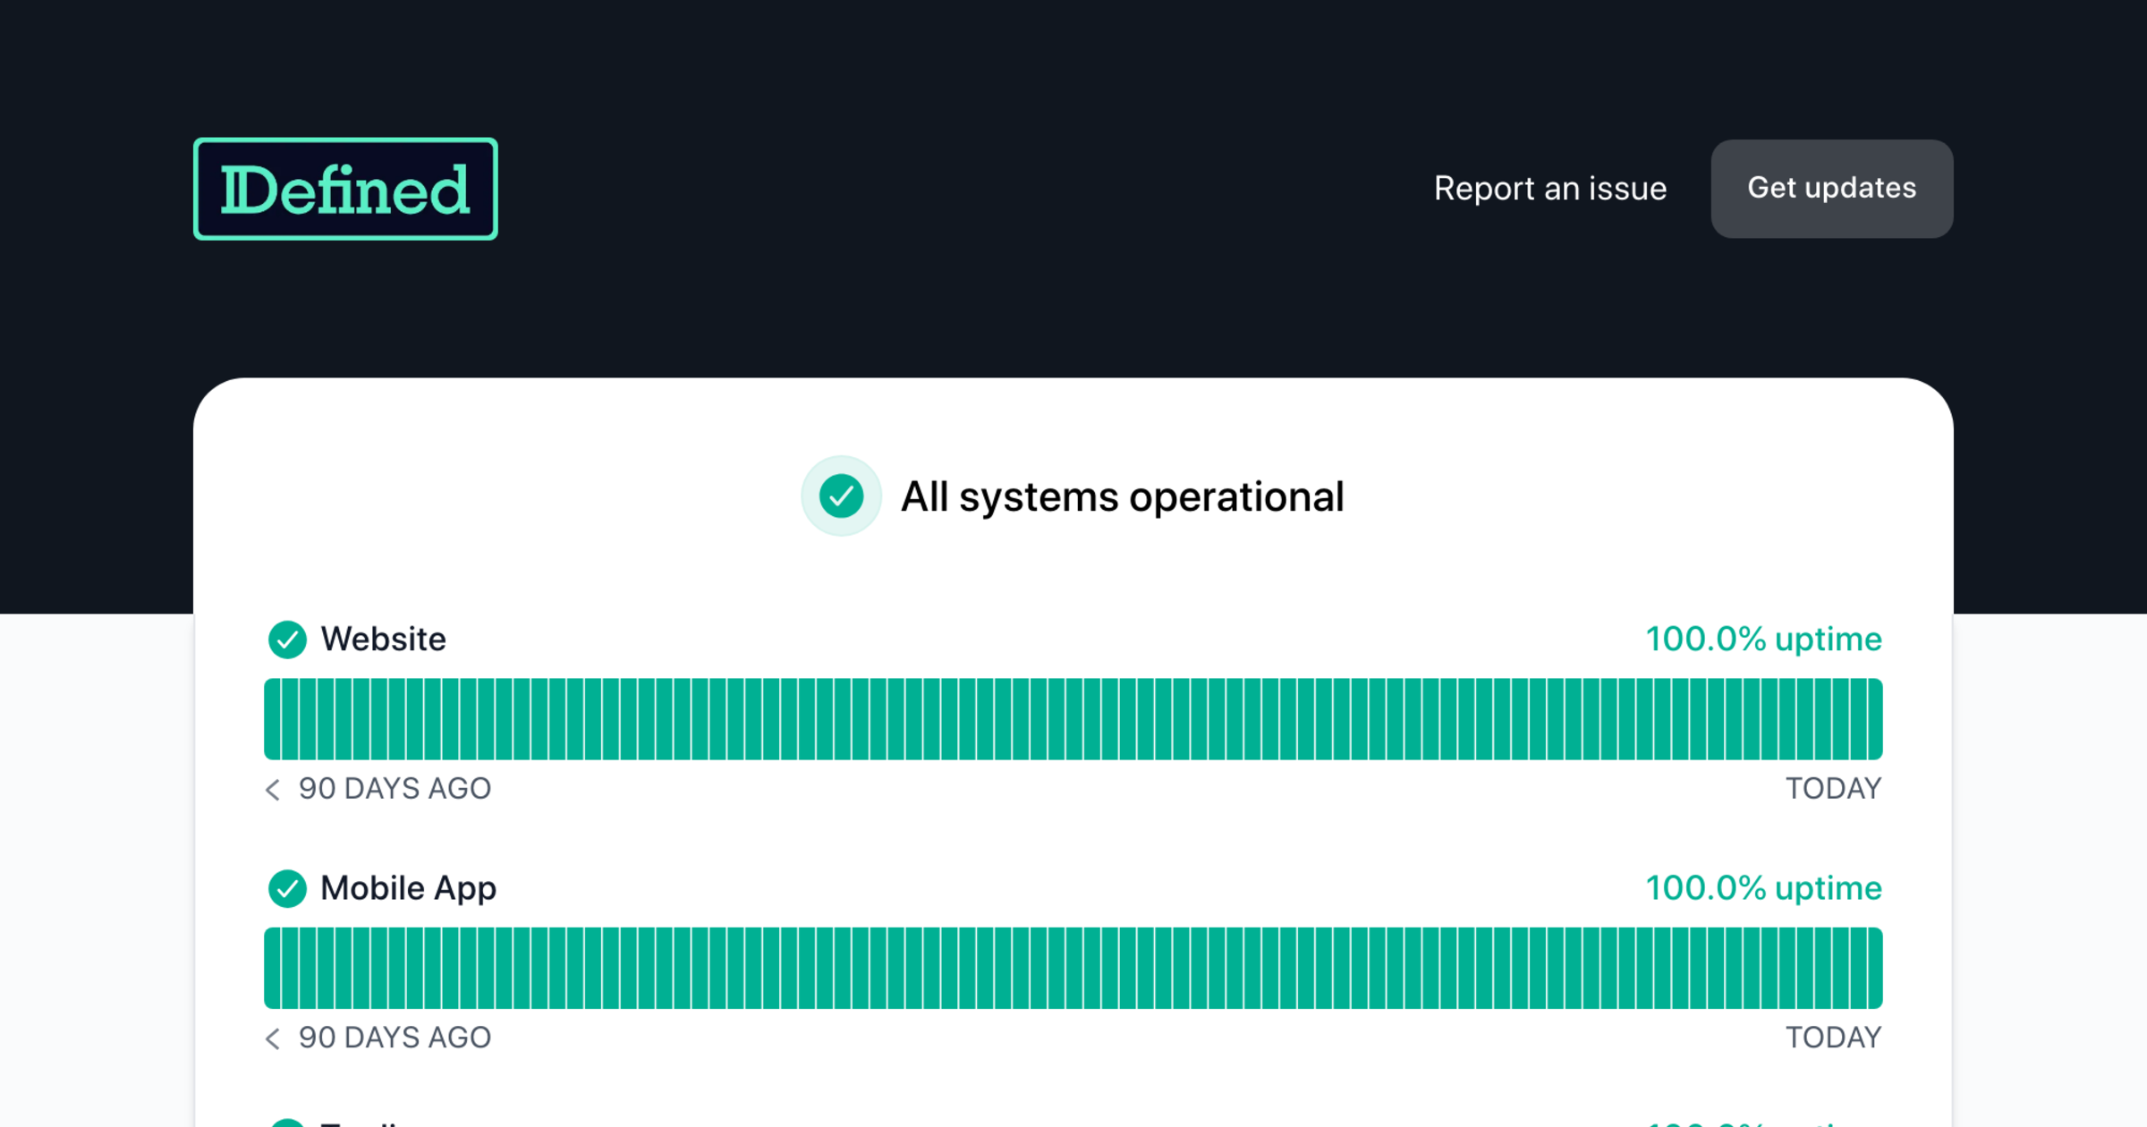2147x1127 pixels.
Task: Click the first bar in Website uptime chart
Action: (272, 719)
